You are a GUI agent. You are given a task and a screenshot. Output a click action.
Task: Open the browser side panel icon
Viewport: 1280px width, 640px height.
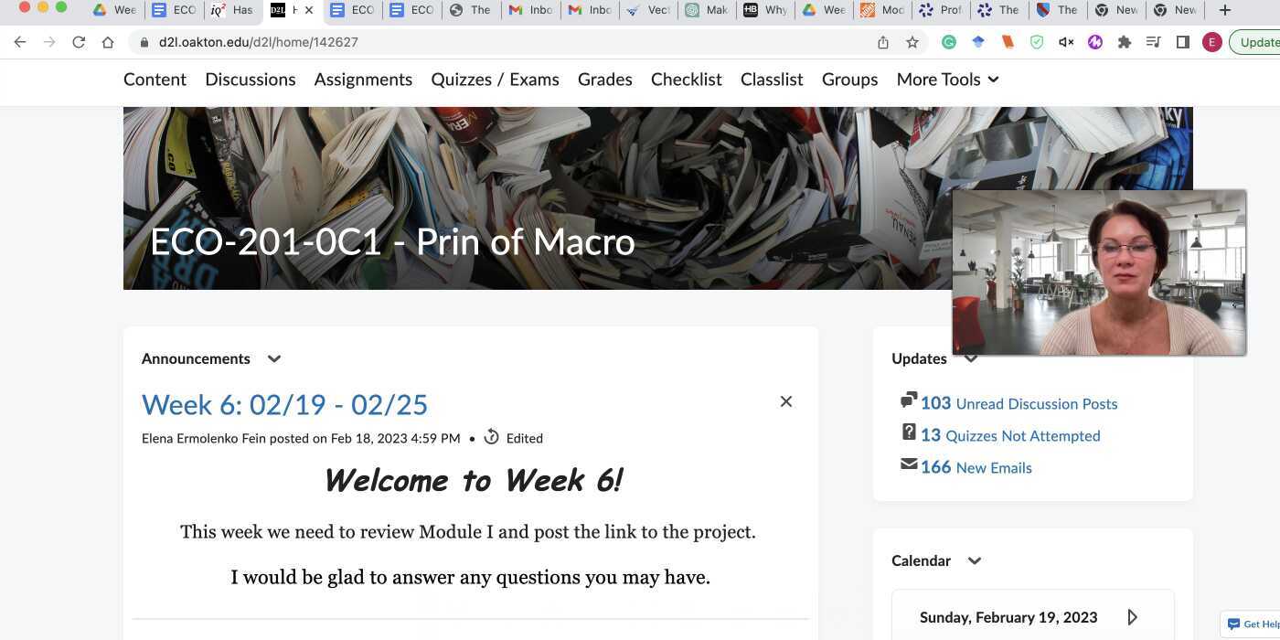[1182, 41]
